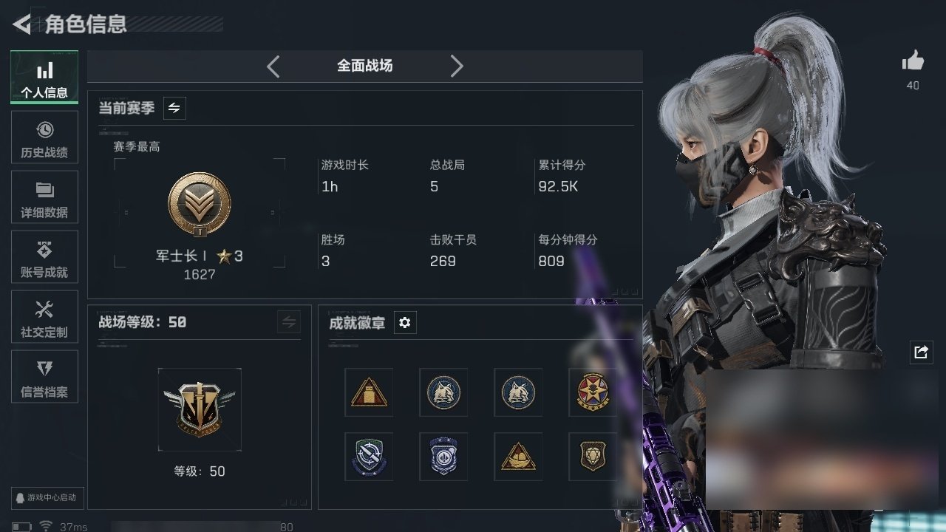Select the pyramid achievement badge in top row
The image size is (946, 532).
[x=369, y=392]
